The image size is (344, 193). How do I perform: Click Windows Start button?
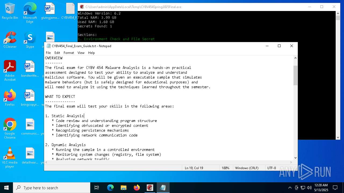coord(6,188)
